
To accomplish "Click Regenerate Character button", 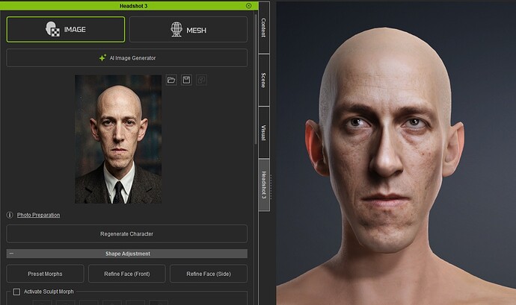I will coord(126,233).
